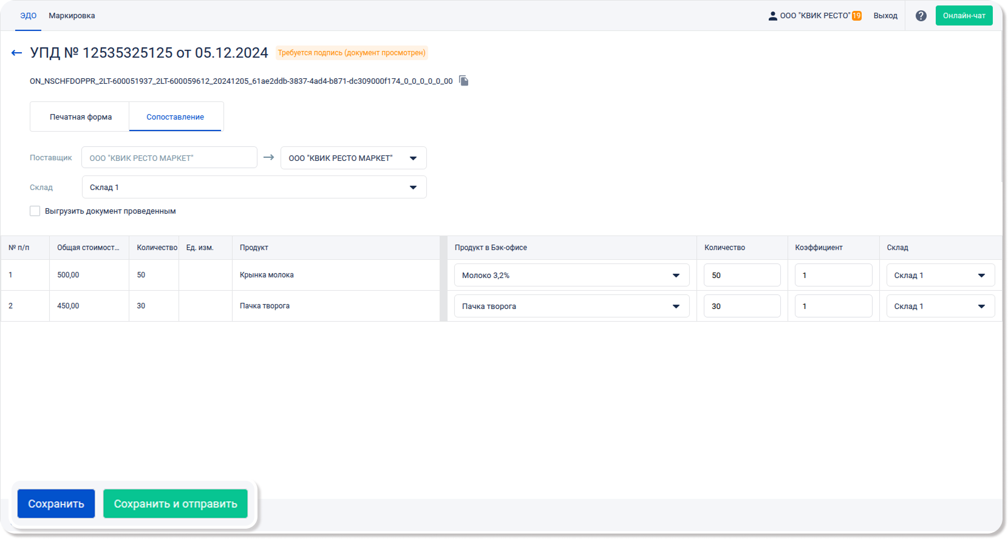Click the back arrow next to the УПД title

pyautogui.click(x=16, y=53)
